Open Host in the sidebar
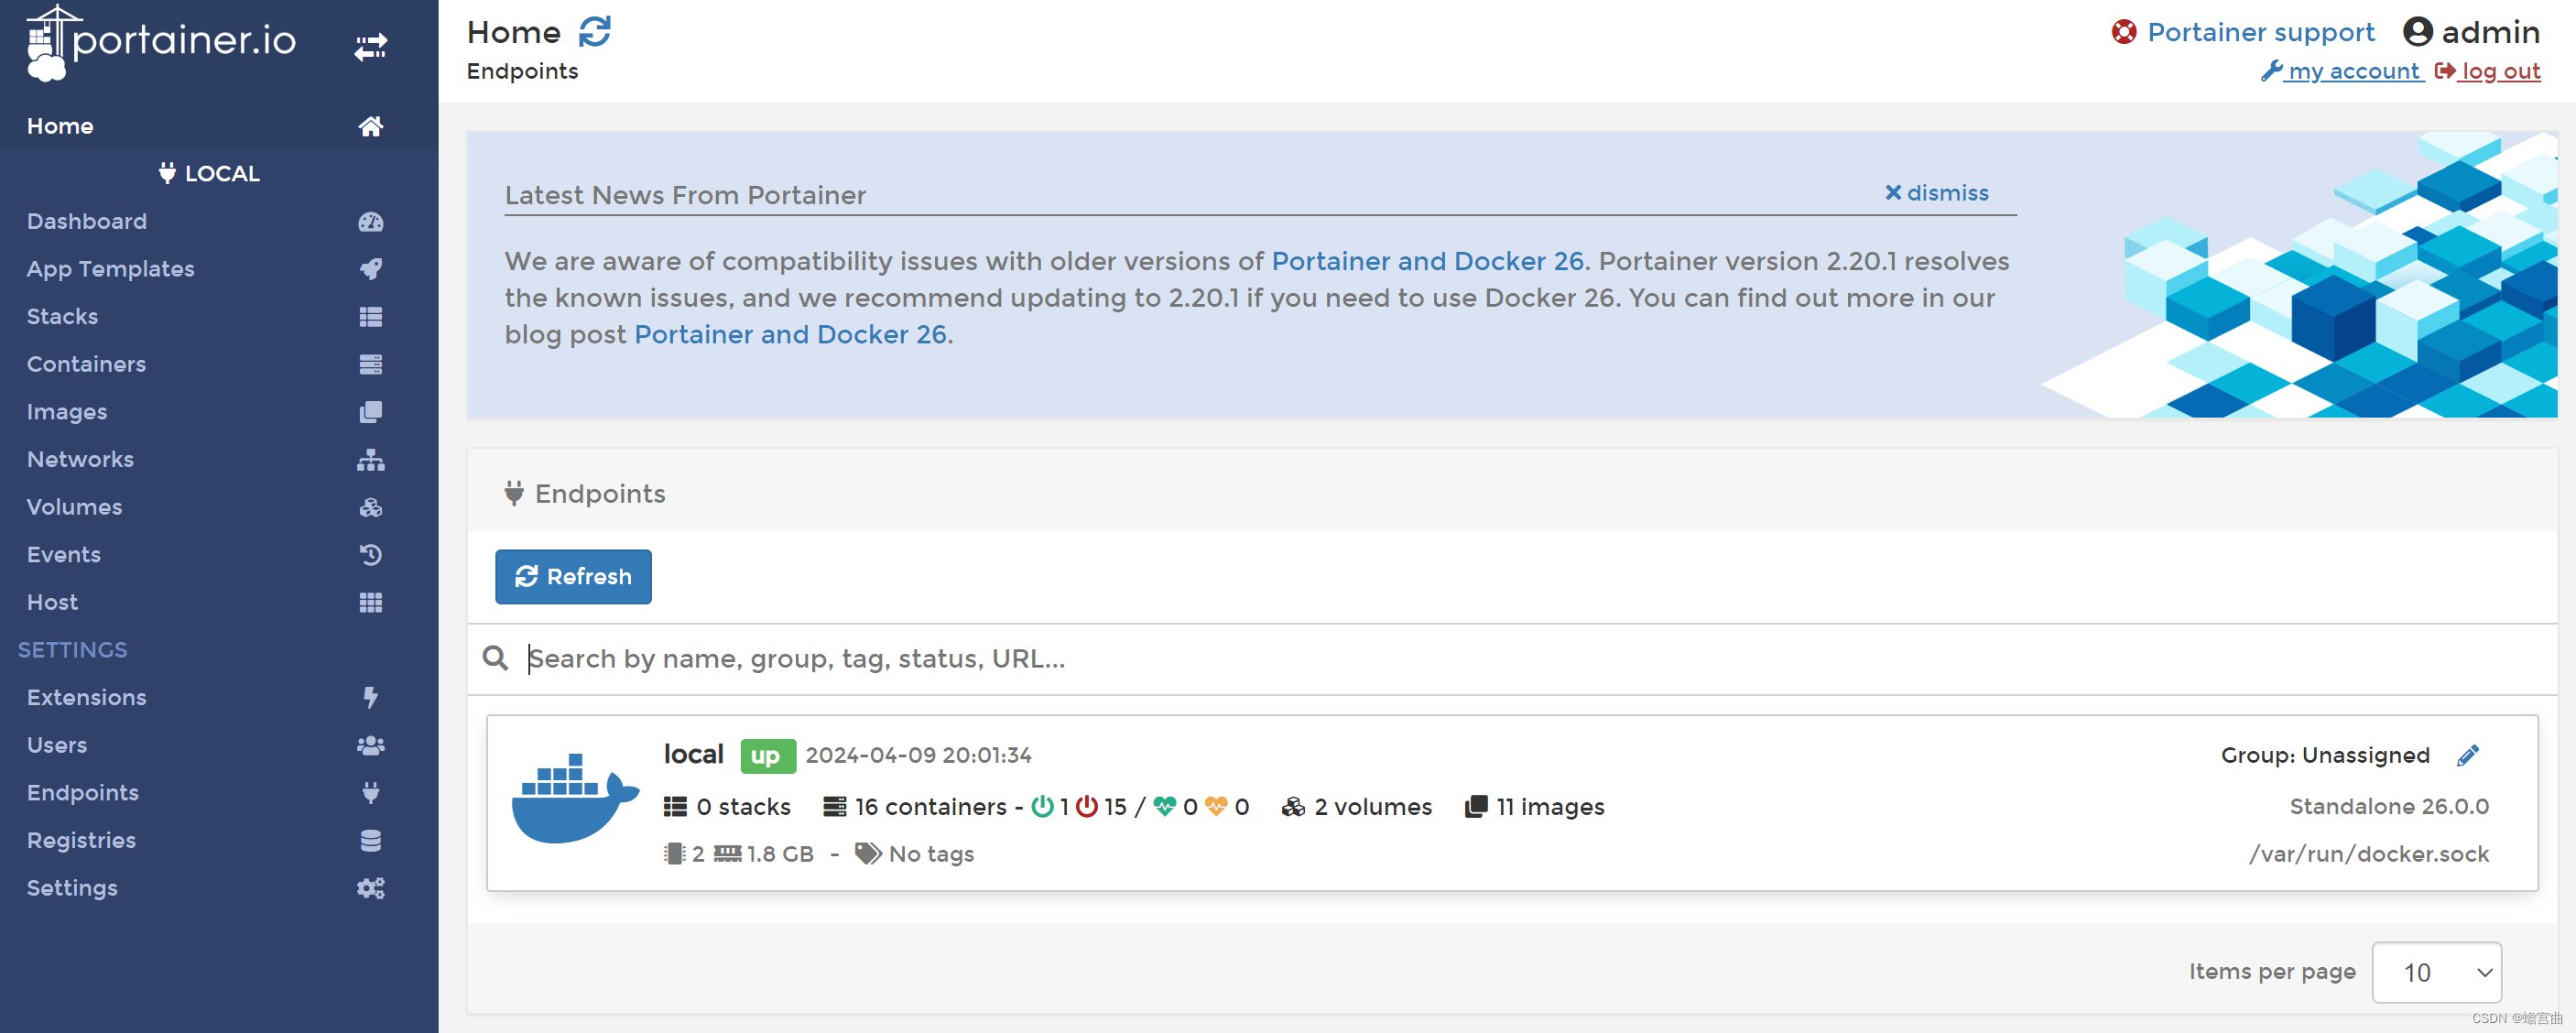Viewport: 2576px width, 1033px height. click(x=52, y=602)
